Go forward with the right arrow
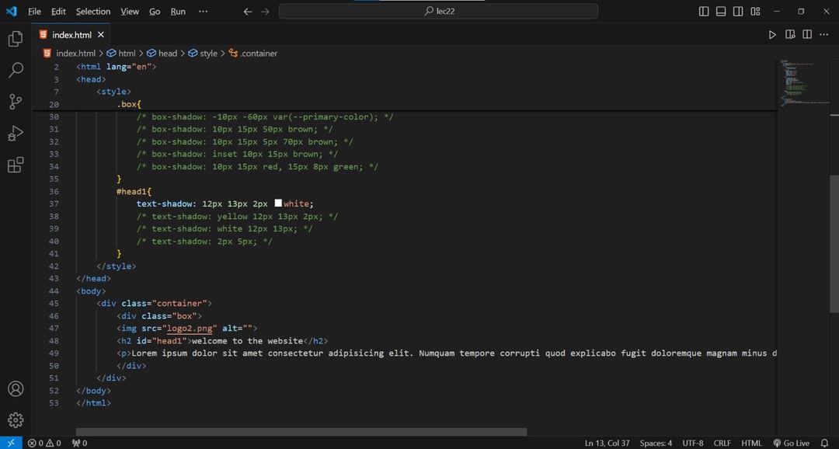 265,11
